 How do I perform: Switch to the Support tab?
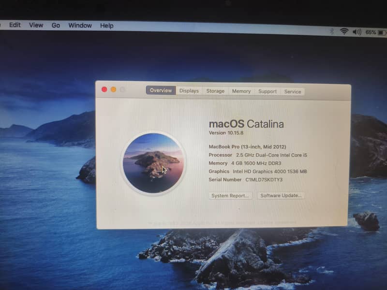click(x=268, y=91)
